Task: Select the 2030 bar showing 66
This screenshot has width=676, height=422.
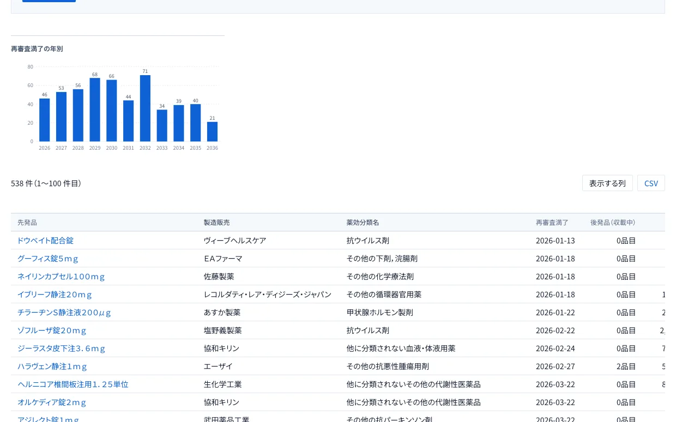Action: click(112, 111)
